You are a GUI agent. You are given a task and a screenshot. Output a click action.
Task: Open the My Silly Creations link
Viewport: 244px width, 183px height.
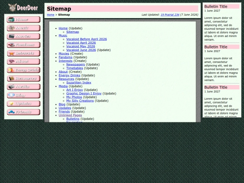click(x=80, y=101)
